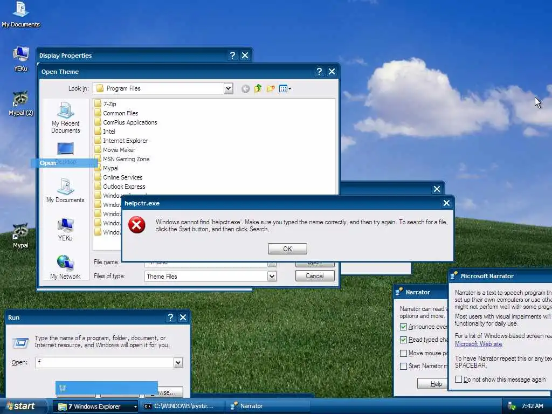Click the Theme Files type field
552x414 pixels.
(206, 277)
